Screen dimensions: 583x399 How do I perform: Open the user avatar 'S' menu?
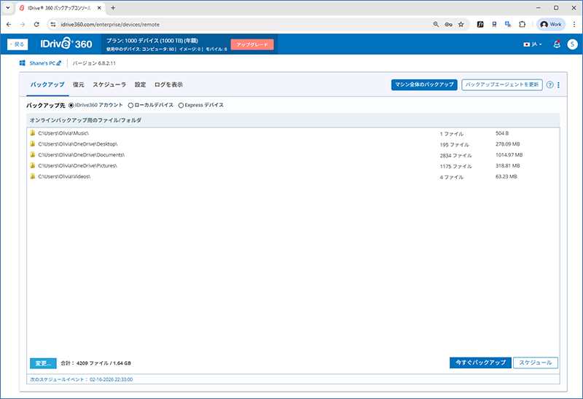(x=572, y=44)
